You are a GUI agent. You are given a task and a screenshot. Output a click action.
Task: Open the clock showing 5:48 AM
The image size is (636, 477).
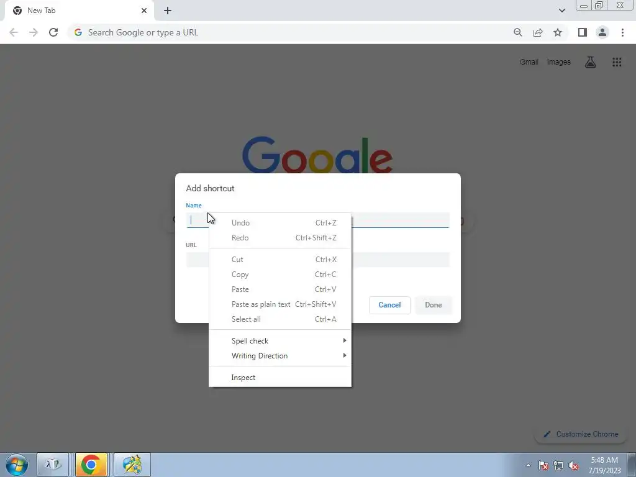pos(604,465)
